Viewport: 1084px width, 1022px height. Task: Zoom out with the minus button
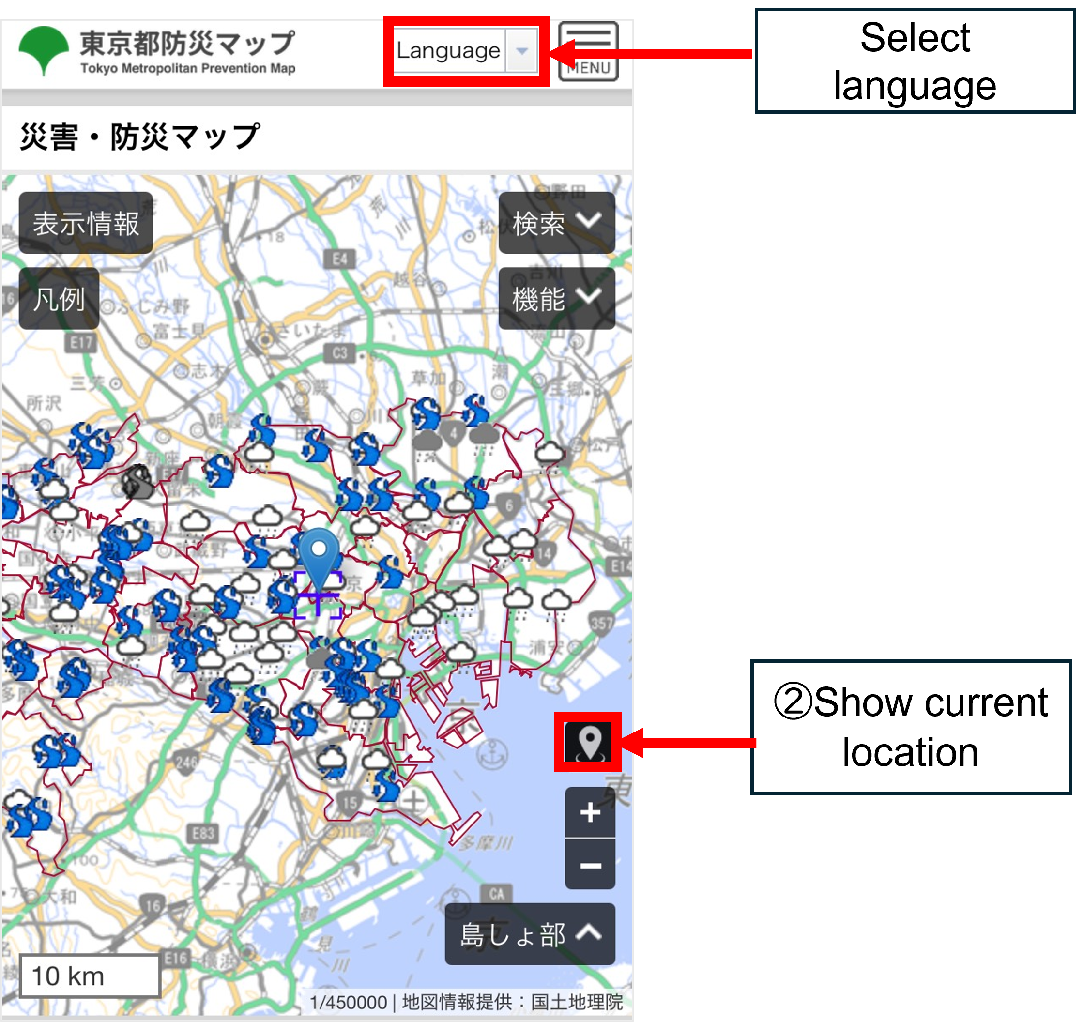point(590,866)
